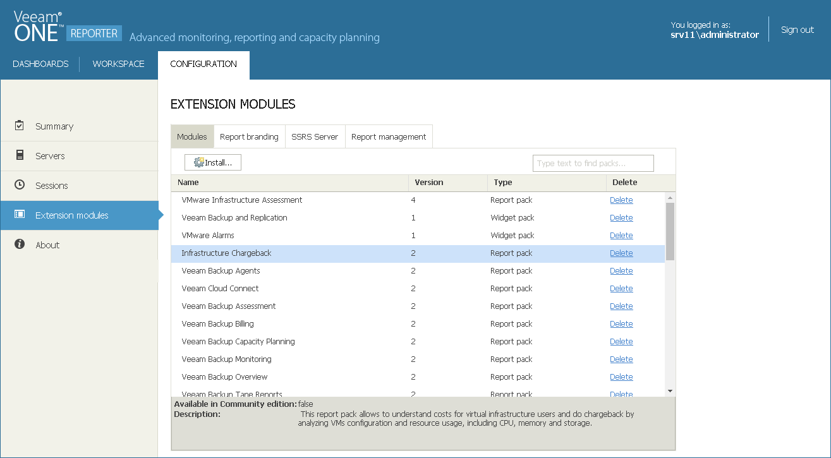Click the Sessions clock icon
Viewport: 831px width, 458px height.
coord(20,185)
